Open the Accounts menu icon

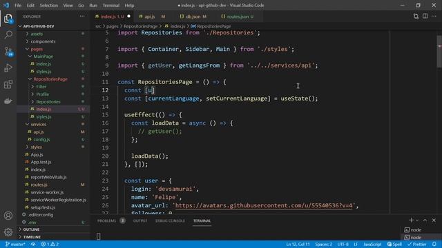click(x=8, y=216)
